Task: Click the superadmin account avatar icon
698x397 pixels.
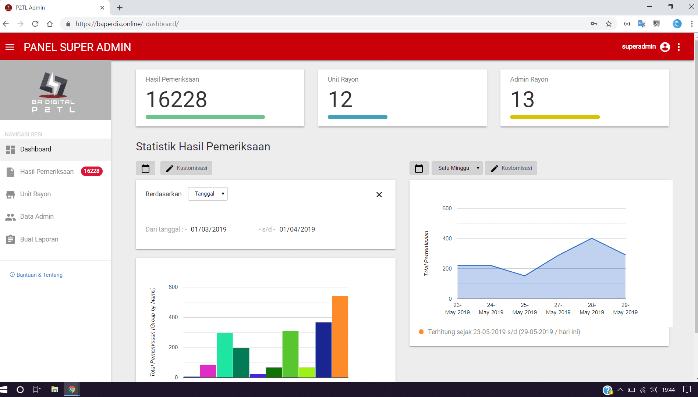Action: tap(665, 47)
